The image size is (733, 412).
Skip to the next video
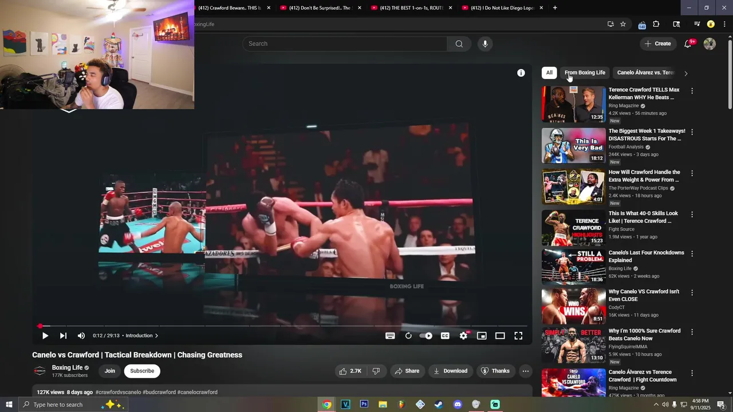(63, 336)
